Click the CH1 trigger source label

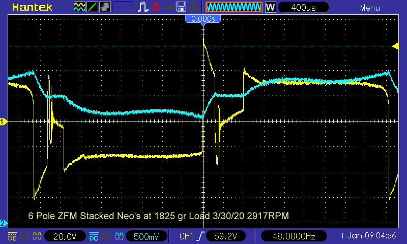(x=186, y=236)
